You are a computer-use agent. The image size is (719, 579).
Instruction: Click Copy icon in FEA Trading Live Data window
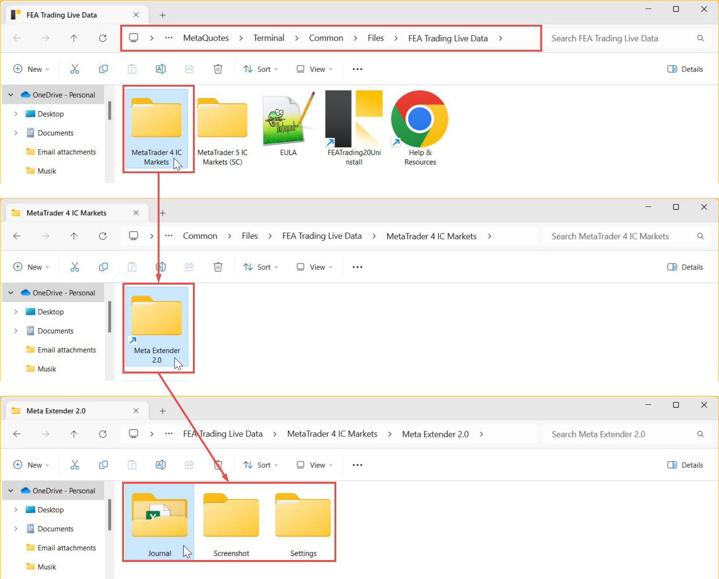pyautogui.click(x=103, y=69)
